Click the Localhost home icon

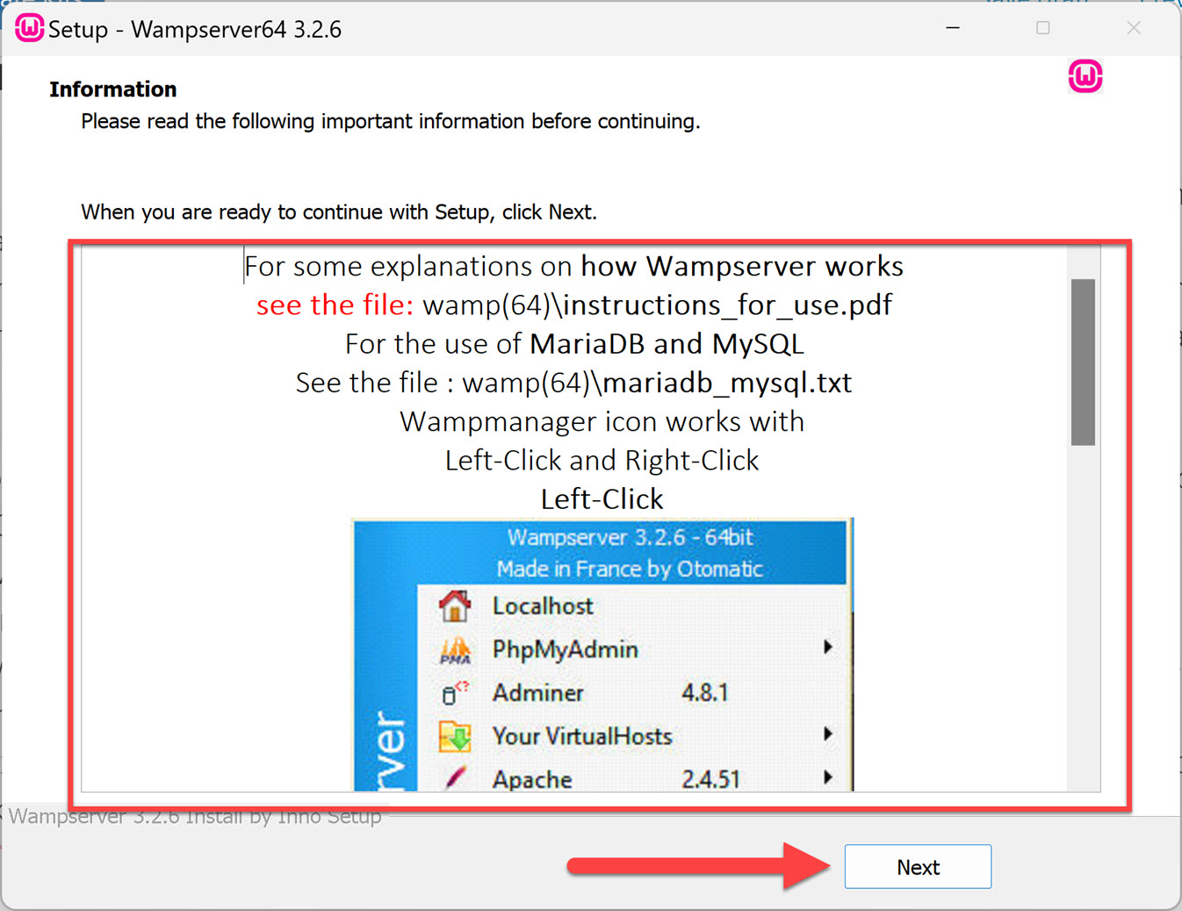click(453, 605)
